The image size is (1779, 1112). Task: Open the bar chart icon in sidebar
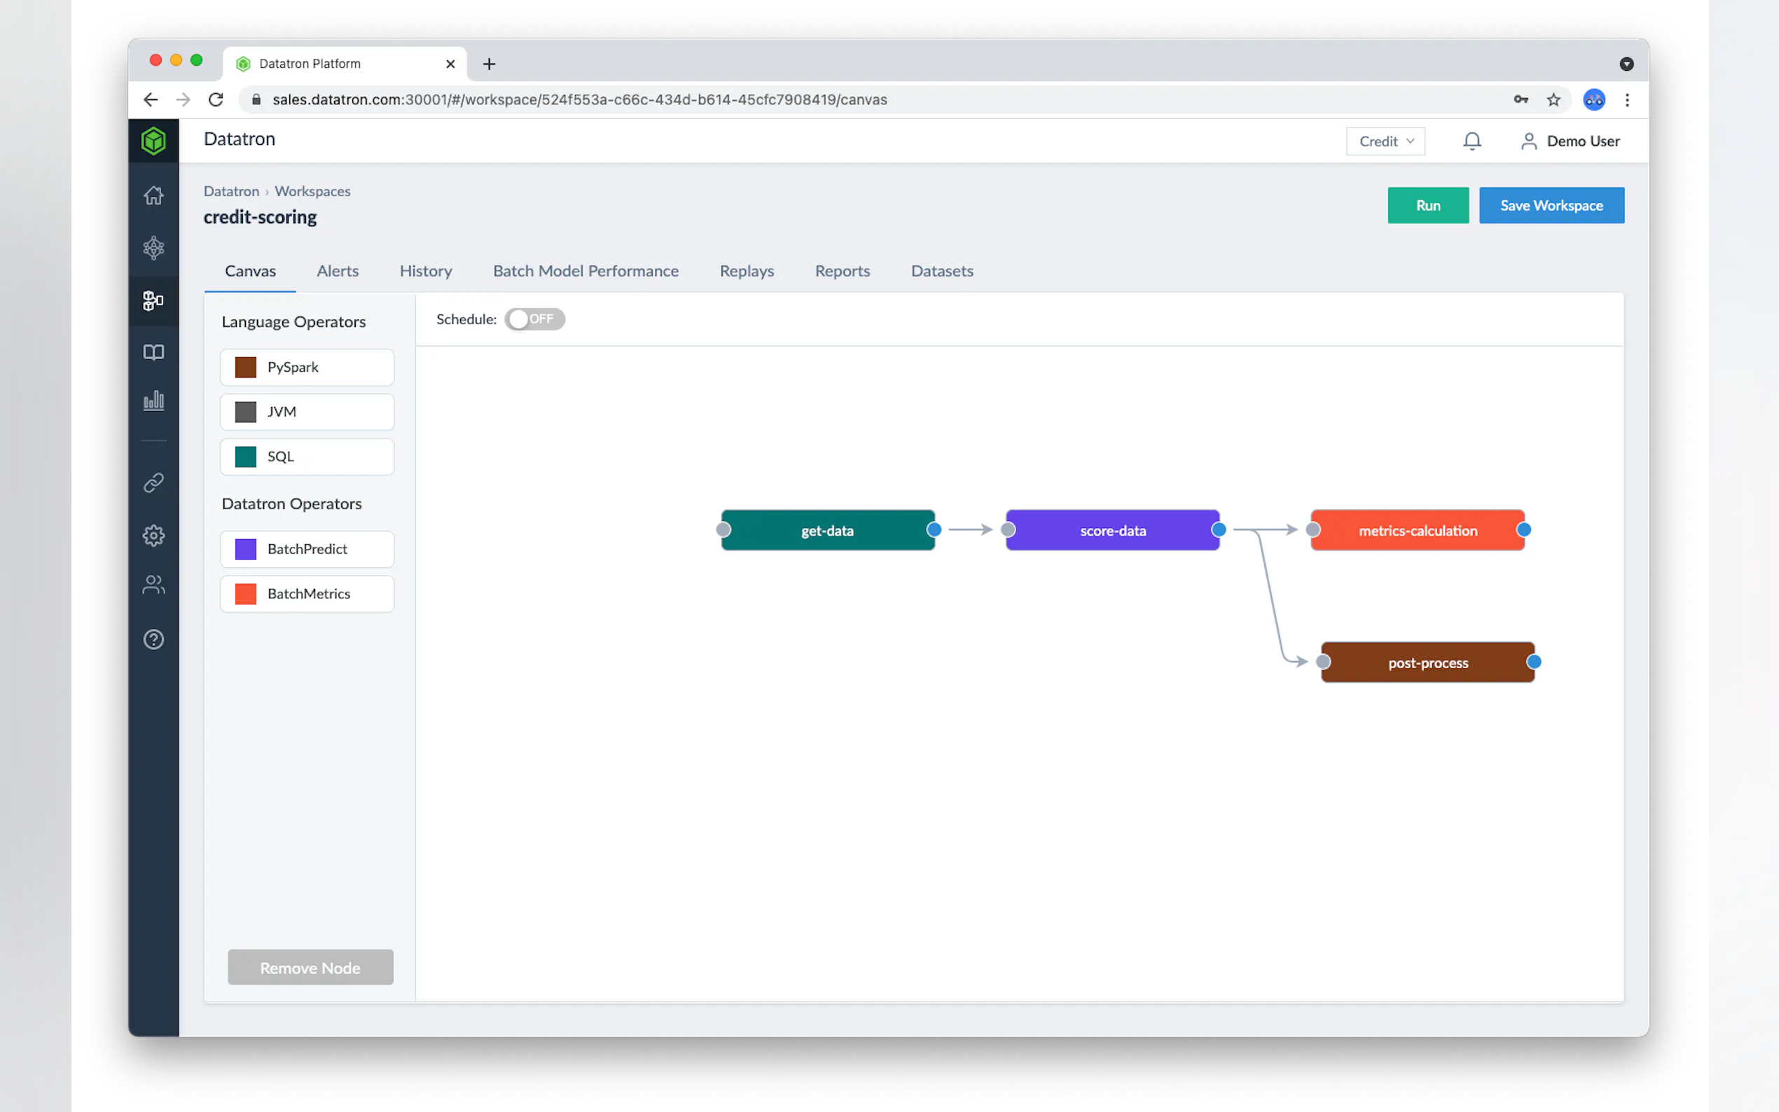point(153,401)
